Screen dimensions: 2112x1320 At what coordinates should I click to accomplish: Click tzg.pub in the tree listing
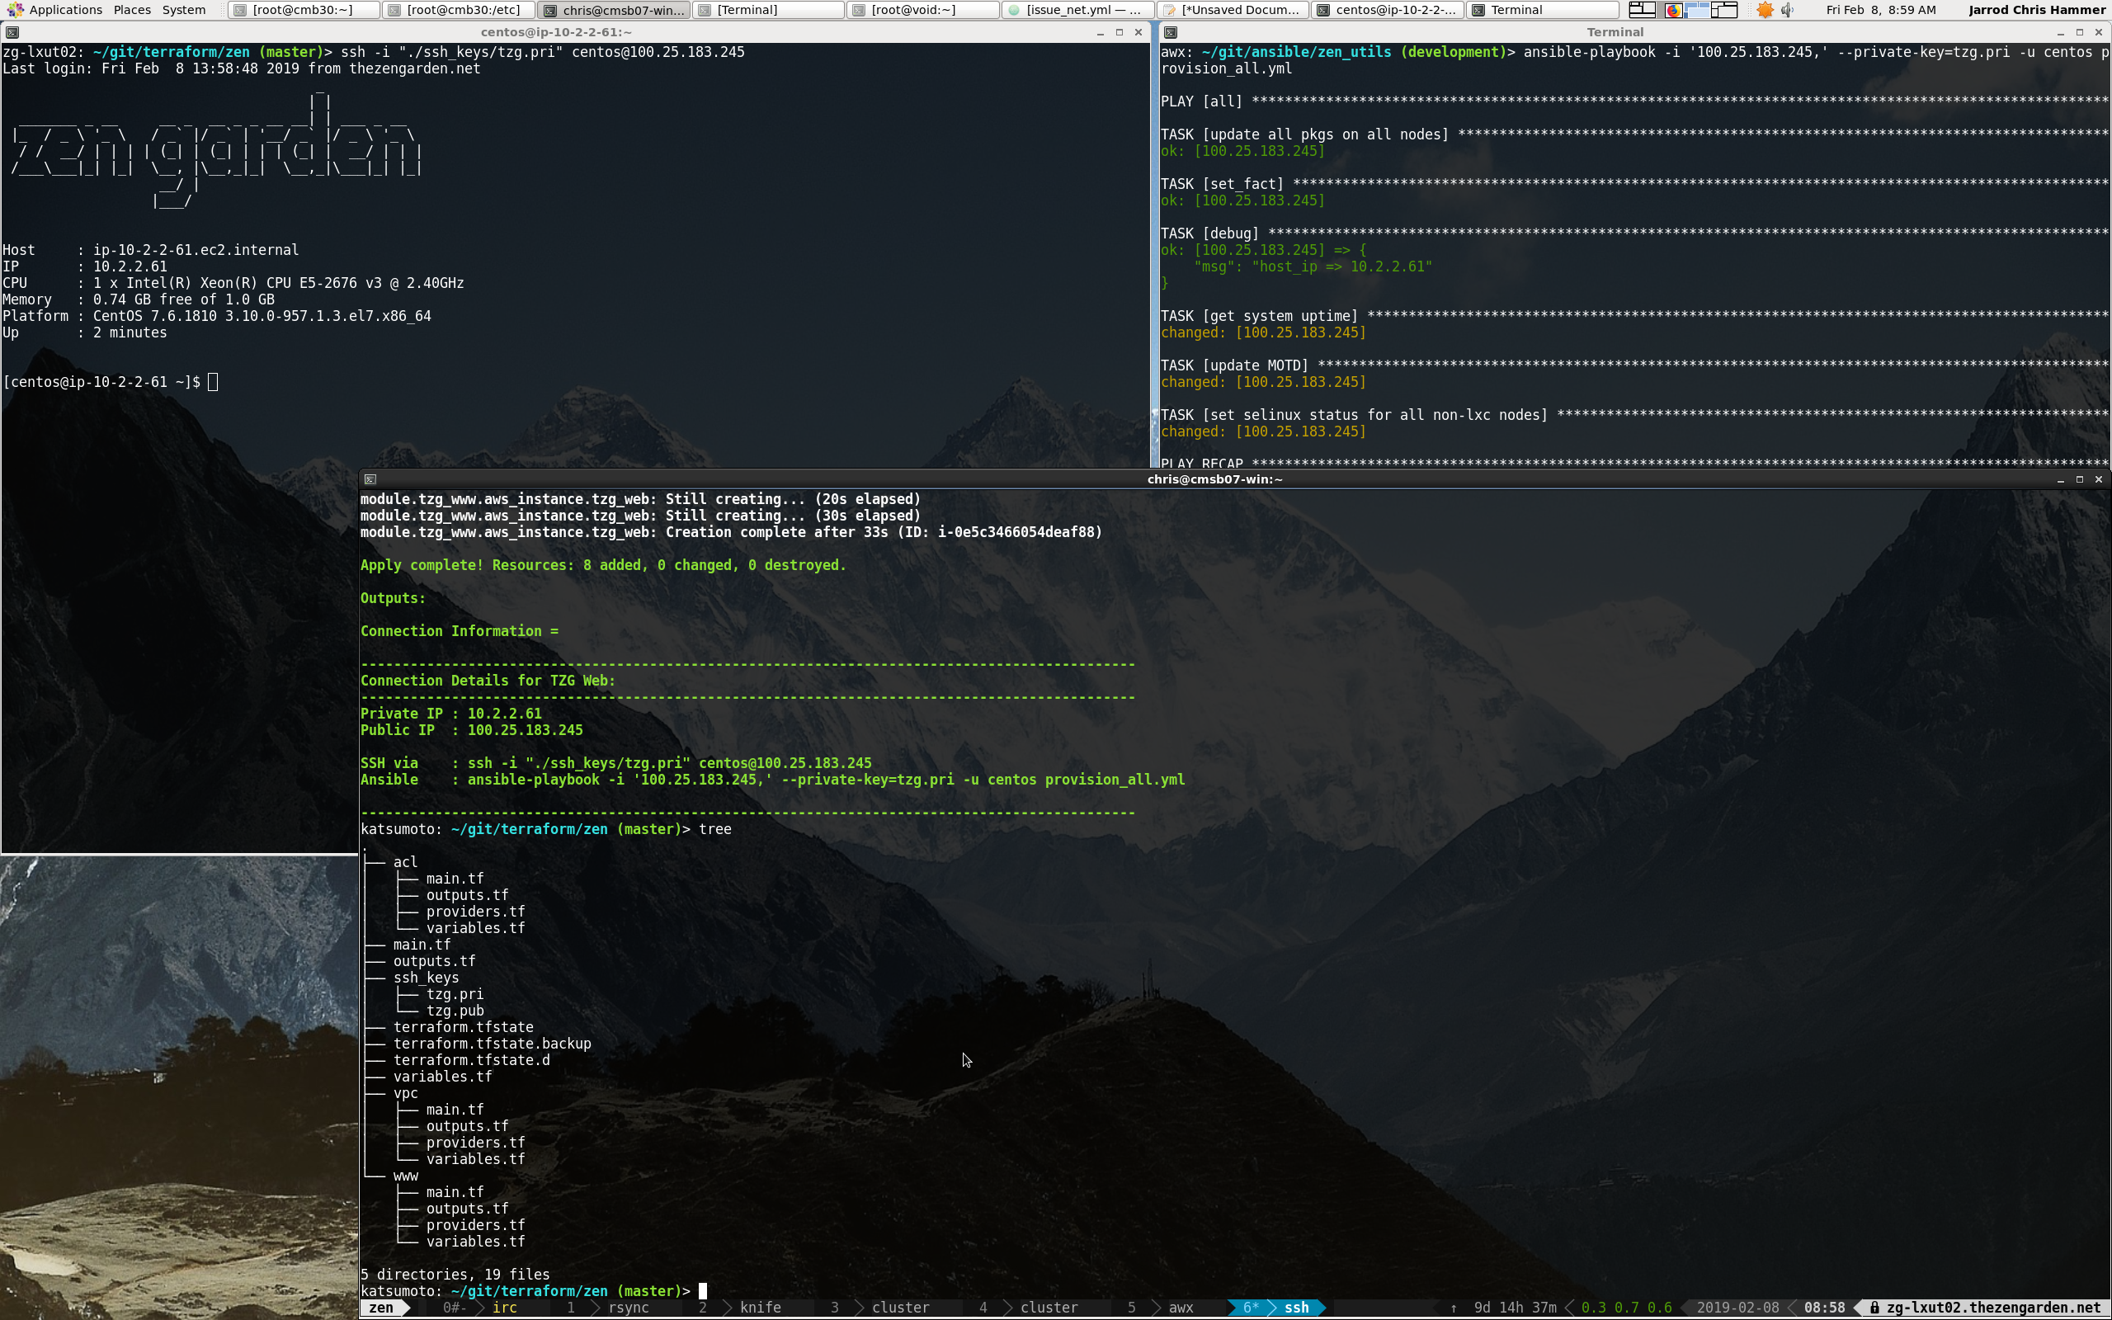455,1011
